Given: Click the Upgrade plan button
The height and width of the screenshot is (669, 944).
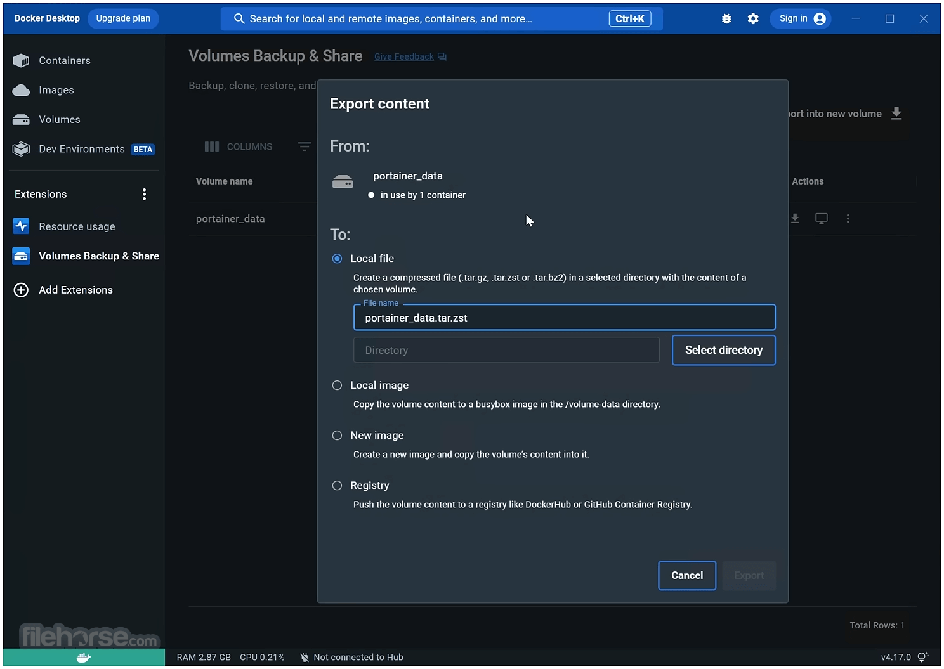Looking at the screenshot, I should pyautogui.click(x=123, y=18).
